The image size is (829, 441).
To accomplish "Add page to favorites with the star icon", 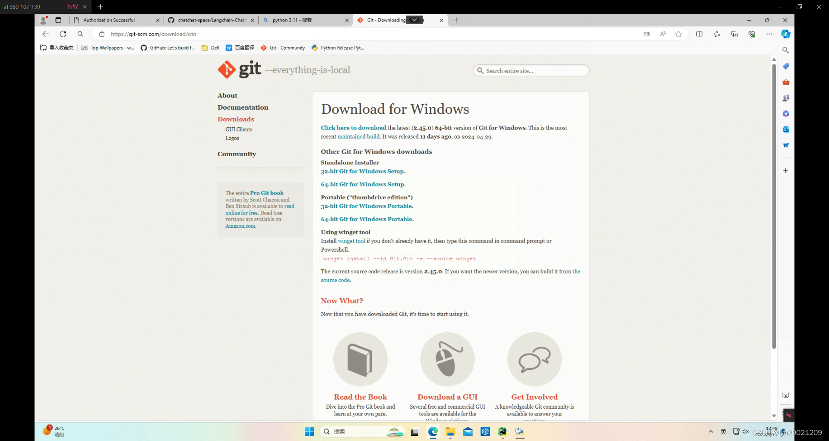I will [679, 34].
